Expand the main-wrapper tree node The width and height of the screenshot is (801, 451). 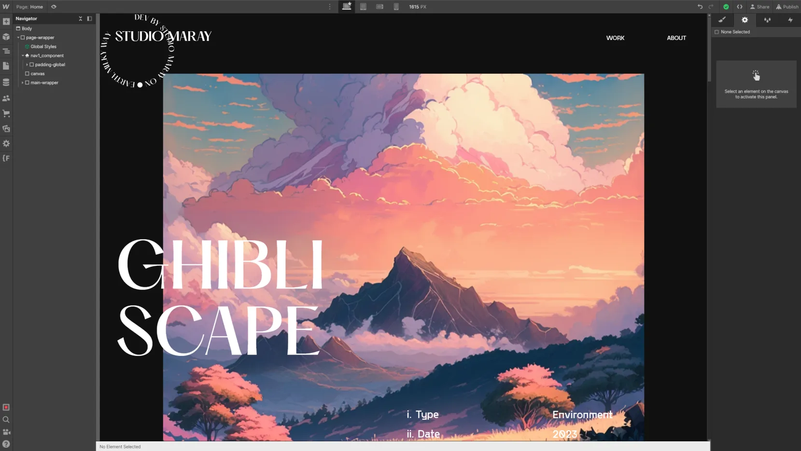pyautogui.click(x=23, y=83)
